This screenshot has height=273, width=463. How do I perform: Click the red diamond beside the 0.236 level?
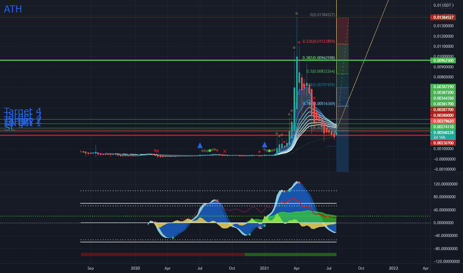pyautogui.click(x=299, y=43)
